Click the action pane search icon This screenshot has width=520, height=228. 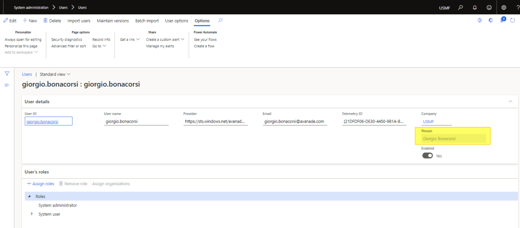click(220, 20)
